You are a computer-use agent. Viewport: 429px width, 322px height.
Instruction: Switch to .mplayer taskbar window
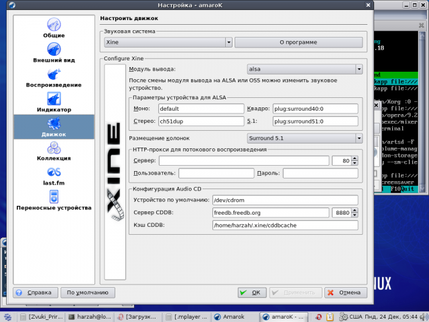[x=187, y=317]
